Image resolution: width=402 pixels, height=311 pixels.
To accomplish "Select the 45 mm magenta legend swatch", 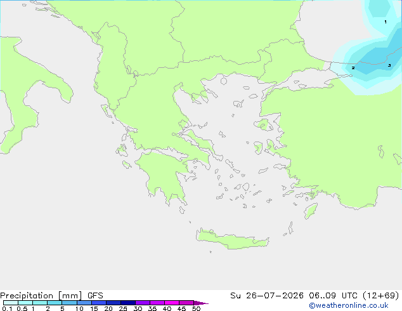I will 186,303.
